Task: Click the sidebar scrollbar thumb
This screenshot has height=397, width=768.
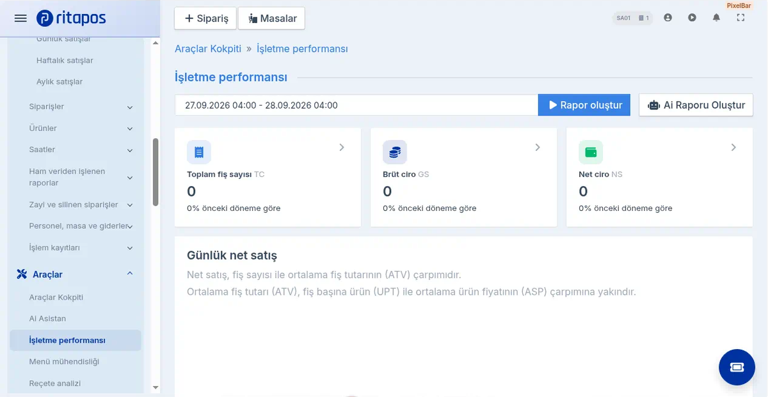Action: pyautogui.click(x=156, y=172)
